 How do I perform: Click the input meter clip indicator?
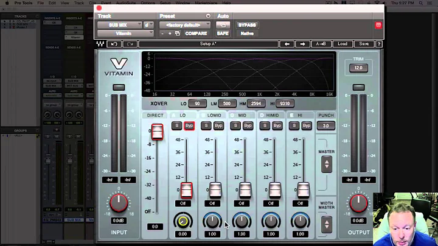119,87
